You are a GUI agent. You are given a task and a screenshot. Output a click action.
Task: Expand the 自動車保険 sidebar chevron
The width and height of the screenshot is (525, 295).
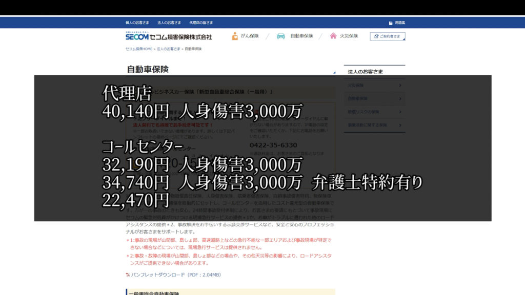[400, 98]
